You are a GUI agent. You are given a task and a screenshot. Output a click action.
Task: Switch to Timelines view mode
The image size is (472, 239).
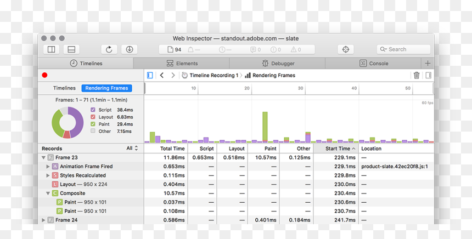pyautogui.click(x=64, y=88)
